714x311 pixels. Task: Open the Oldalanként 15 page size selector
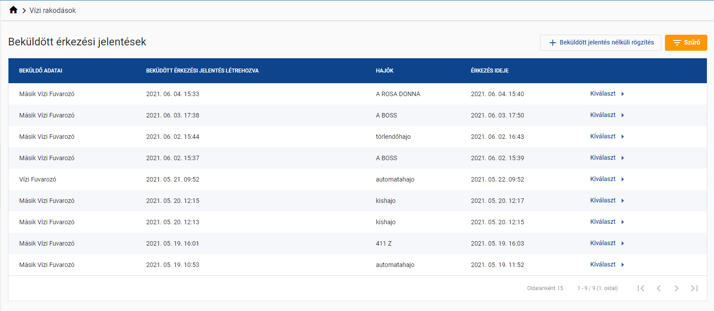[545, 288]
